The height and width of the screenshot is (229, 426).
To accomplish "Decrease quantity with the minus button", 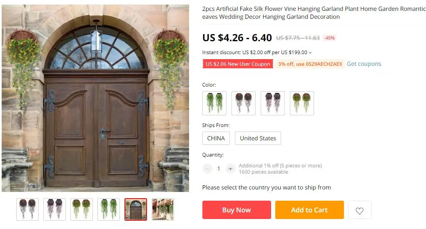I will pyautogui.click(x=207, y=169).
